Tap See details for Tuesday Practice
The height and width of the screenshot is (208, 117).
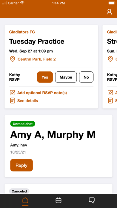pos(27,101)
